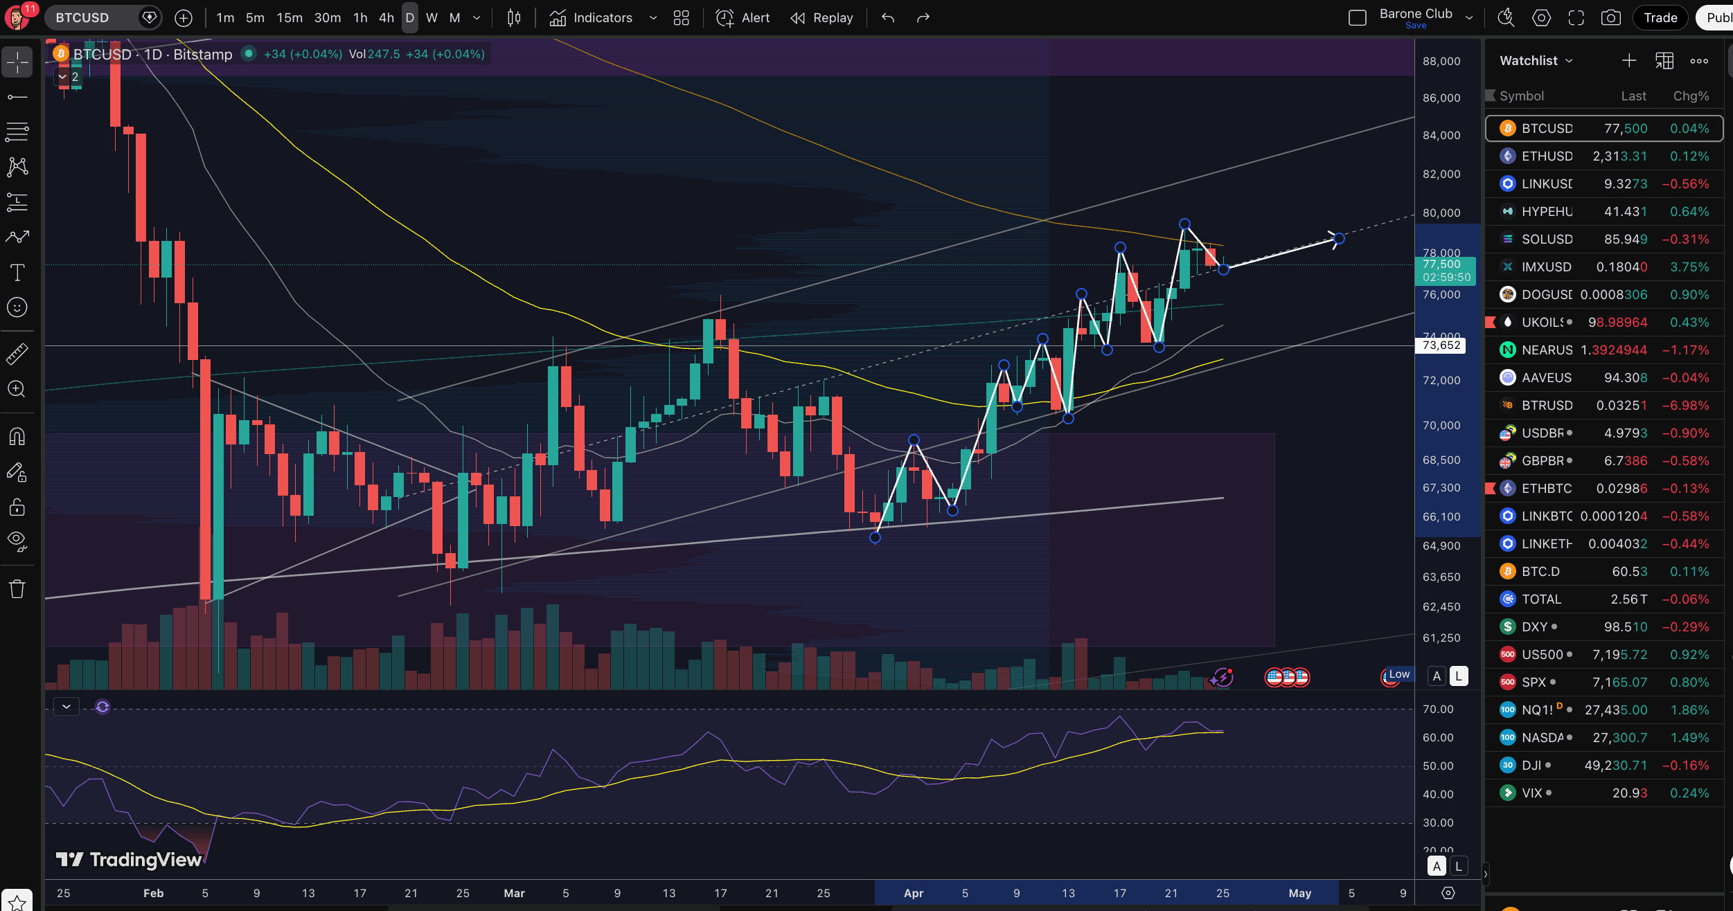The height and width of the screenshot is (911, 1733).
Task: Open the Indicators dialog
Action: tap(591, 18)
